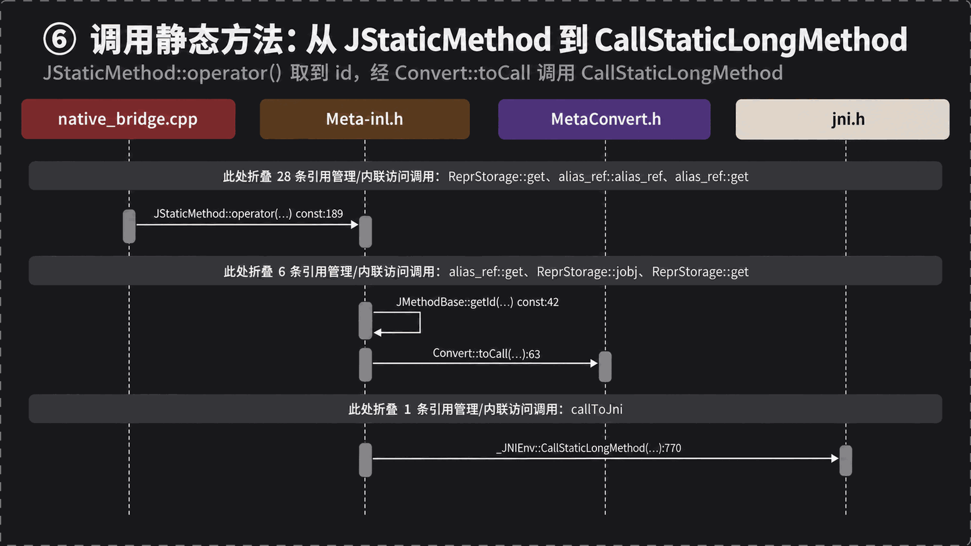
Task: Select the MetaConvert.h participant box
Action: click(x=605, y=119)
